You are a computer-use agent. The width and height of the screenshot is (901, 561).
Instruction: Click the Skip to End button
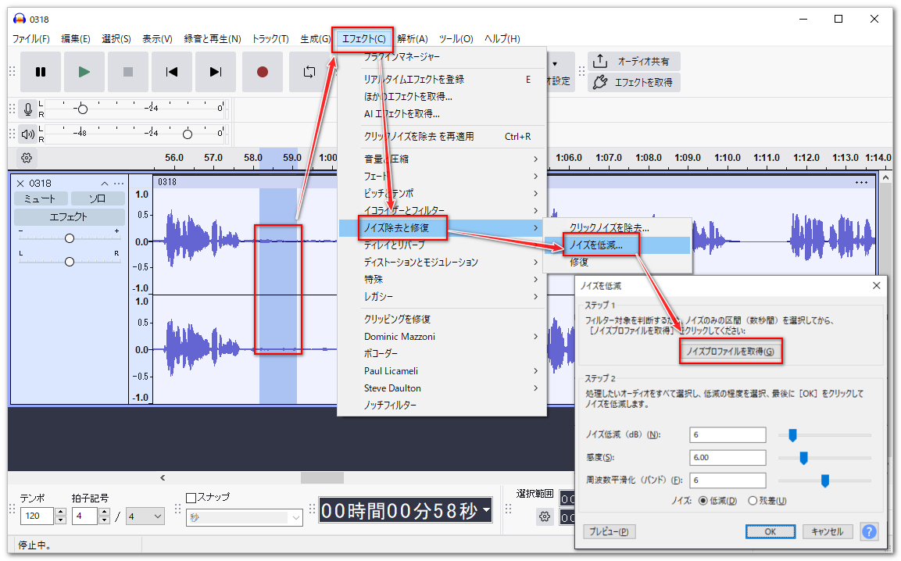click(216, 72)
